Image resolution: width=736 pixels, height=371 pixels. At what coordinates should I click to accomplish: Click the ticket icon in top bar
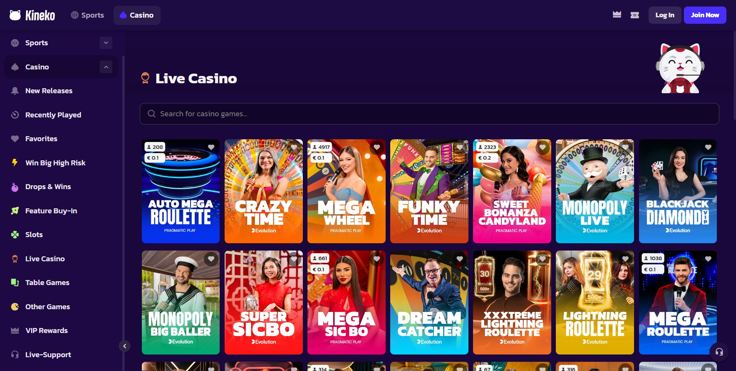tap(635, 15)
